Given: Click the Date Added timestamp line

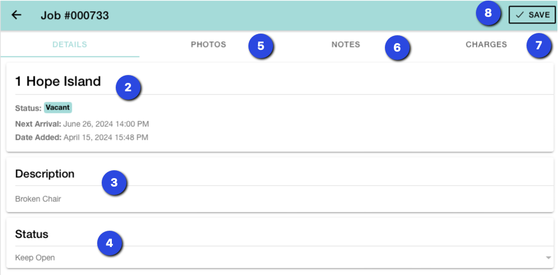Looking at the screenshot, I should coord(82,137).
